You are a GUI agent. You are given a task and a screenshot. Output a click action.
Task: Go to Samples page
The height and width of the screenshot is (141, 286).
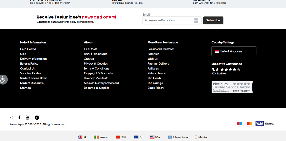(x=153, y=54)
